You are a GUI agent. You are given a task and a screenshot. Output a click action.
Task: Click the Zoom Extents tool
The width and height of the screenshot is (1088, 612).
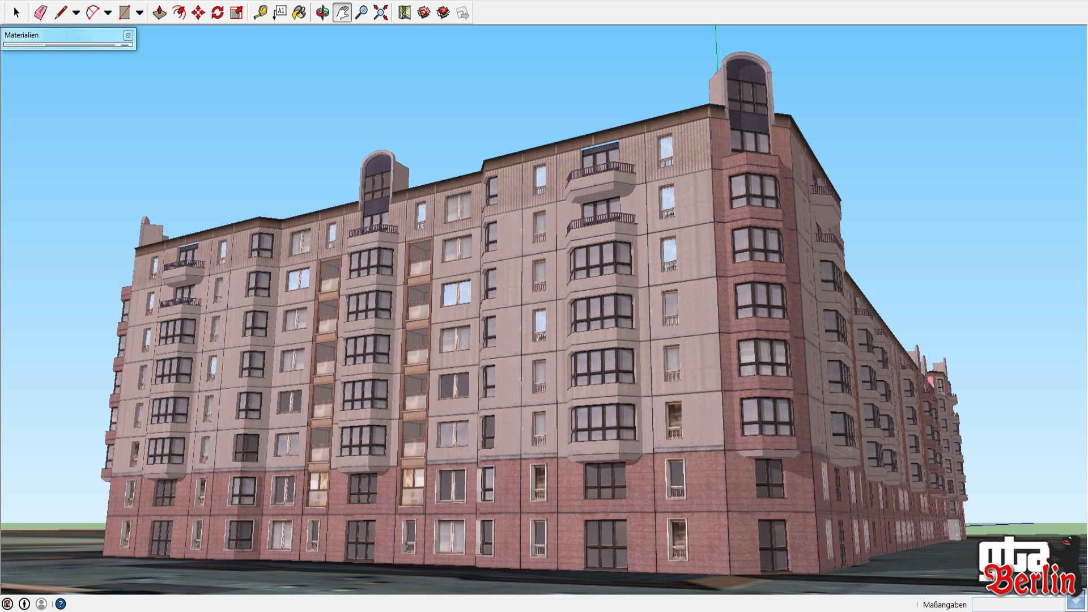[x=380, y=12]
